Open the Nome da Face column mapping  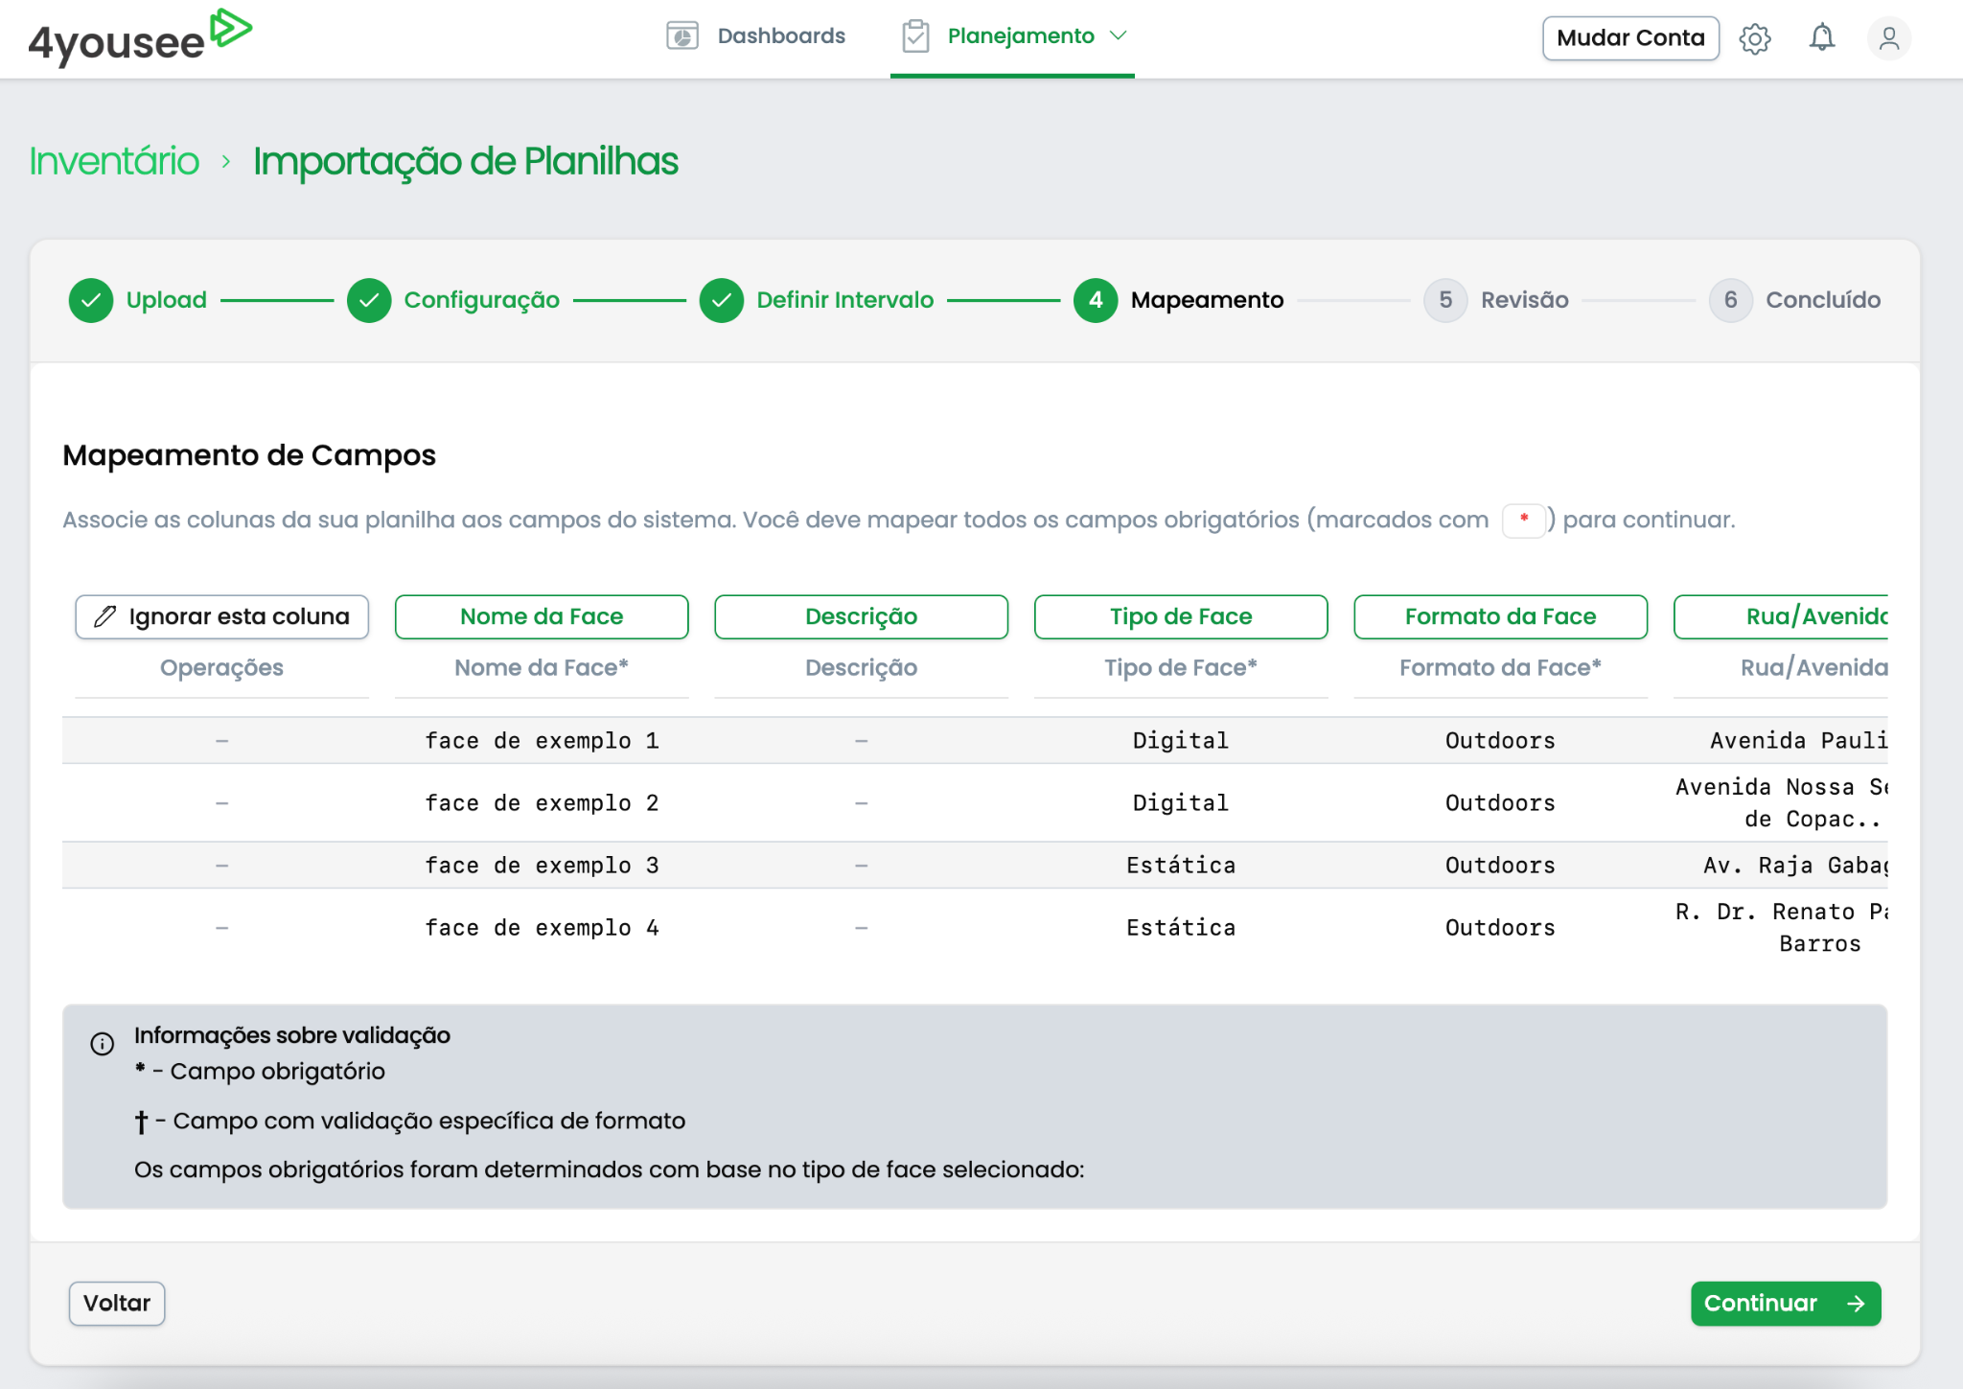tap(542, 616)
